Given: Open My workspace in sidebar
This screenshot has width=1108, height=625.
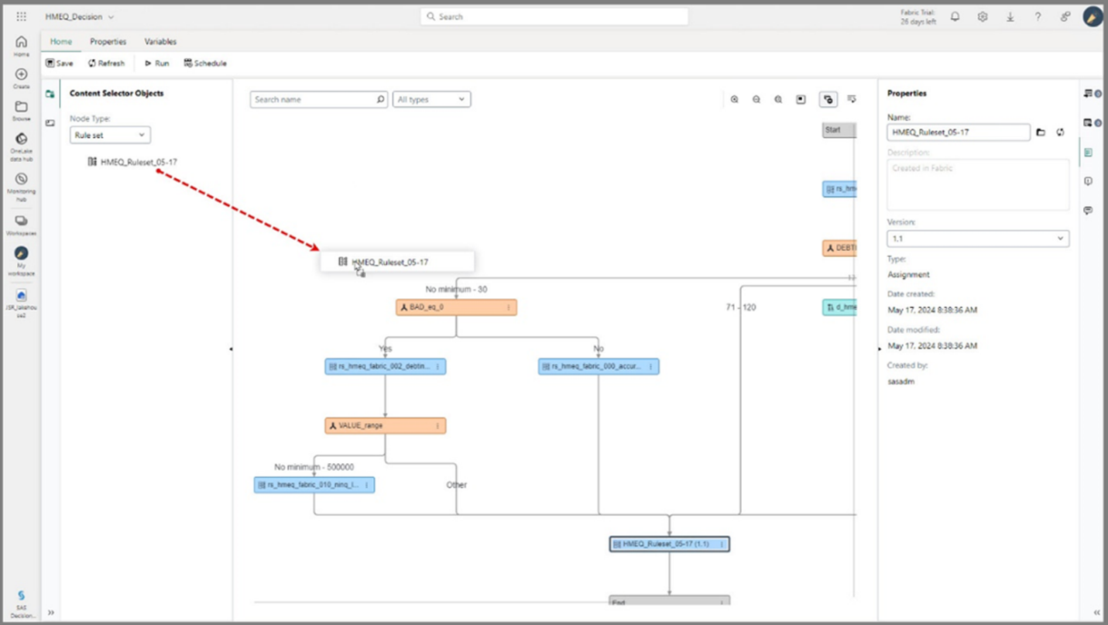Looking at the screenshot, I should tap(21, 261).
